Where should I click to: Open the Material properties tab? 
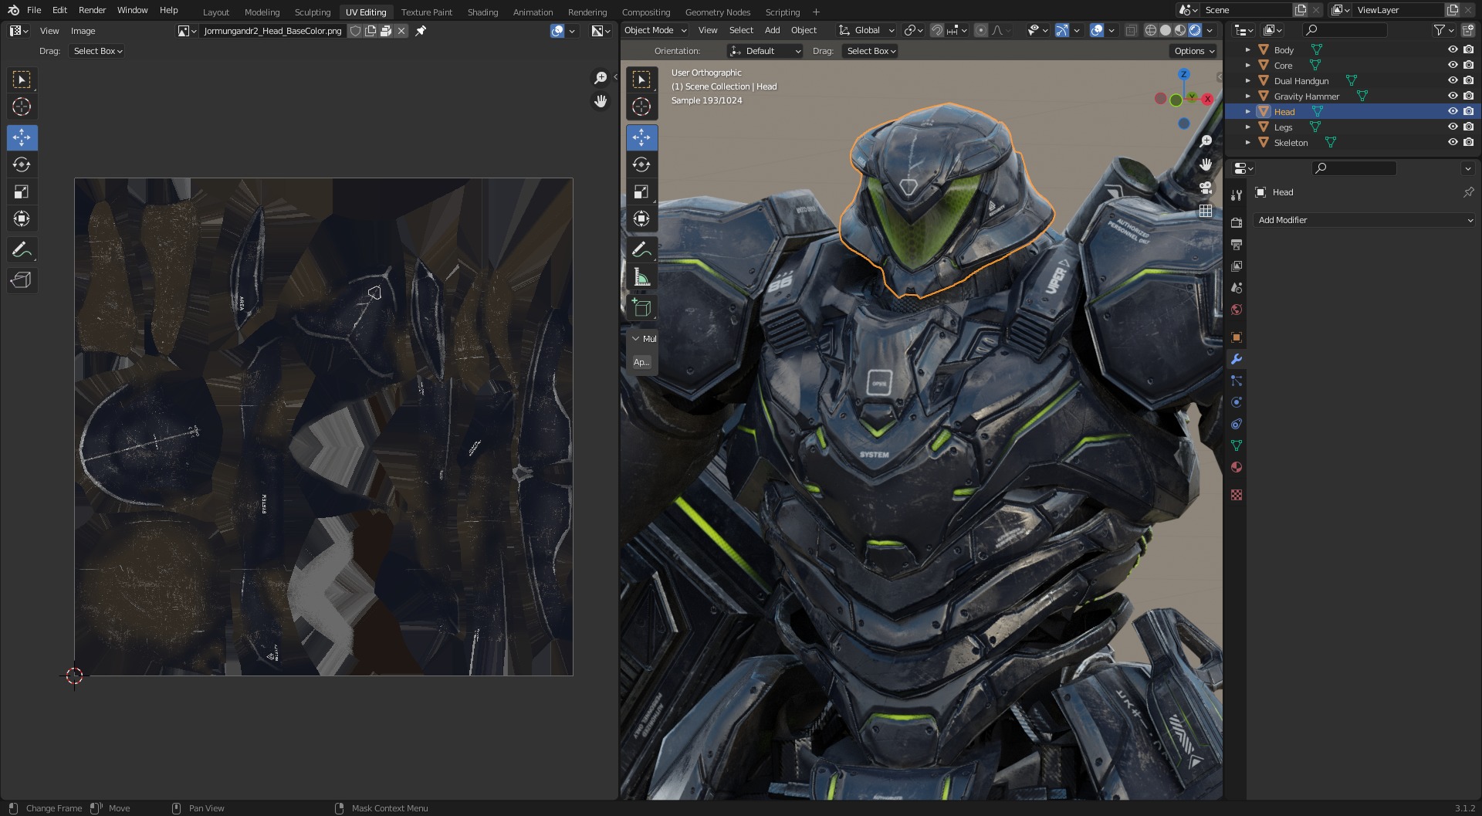click(x=1237, y=467)
